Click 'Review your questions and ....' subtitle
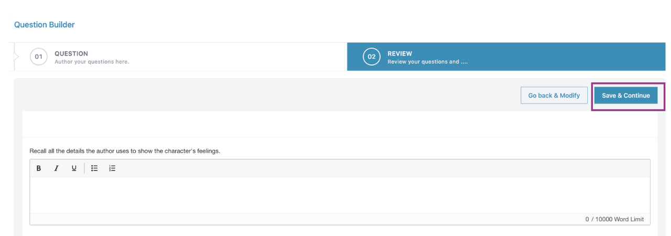 point(427,62)
